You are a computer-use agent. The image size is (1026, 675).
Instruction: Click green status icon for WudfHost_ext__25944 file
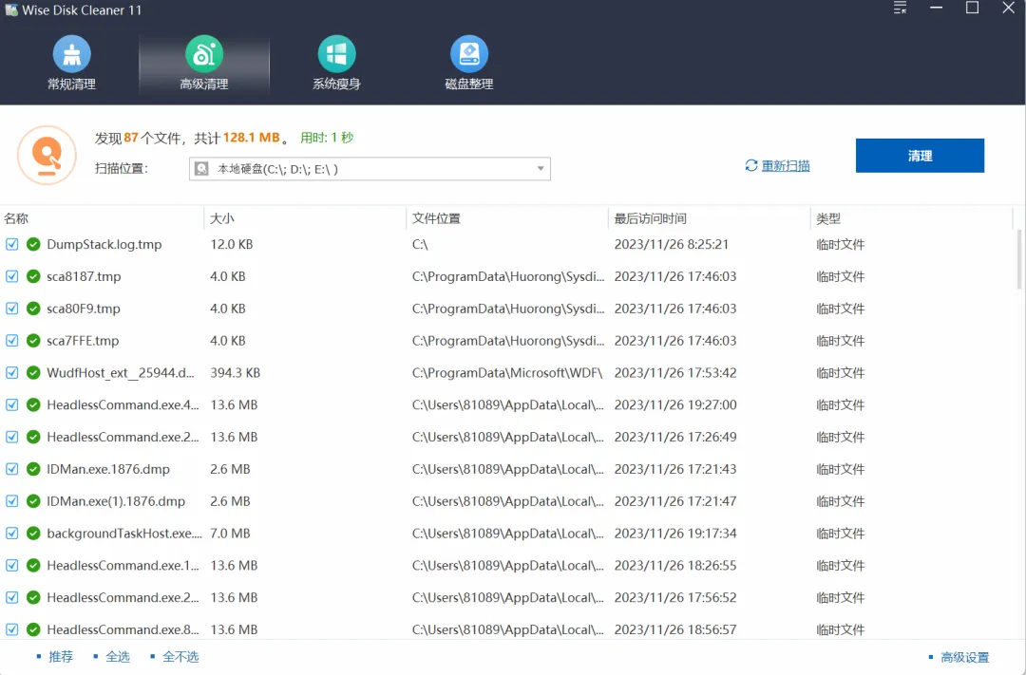click(33, 373)
